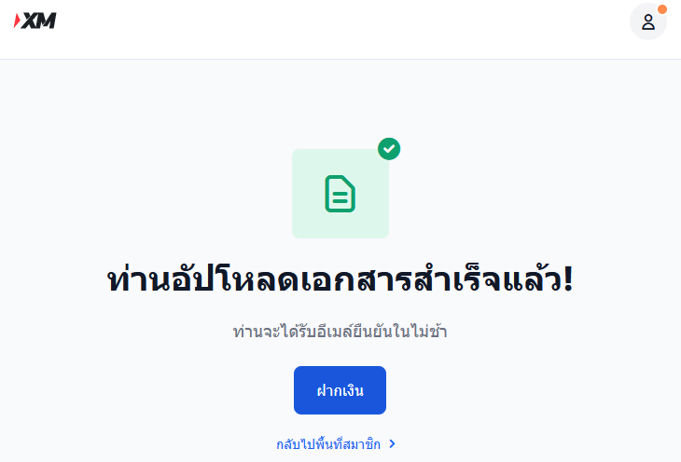Screen dimensions: 681x462
Task: Click the chevron arrow beside กลับไปพื้นที่สมาชิก
Action: click(x=392, y=443)
